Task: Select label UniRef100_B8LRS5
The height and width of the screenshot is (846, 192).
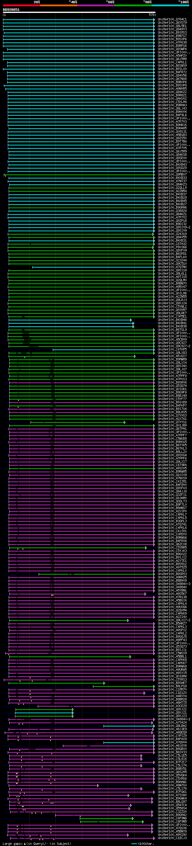Action: [x=172, y=412]
